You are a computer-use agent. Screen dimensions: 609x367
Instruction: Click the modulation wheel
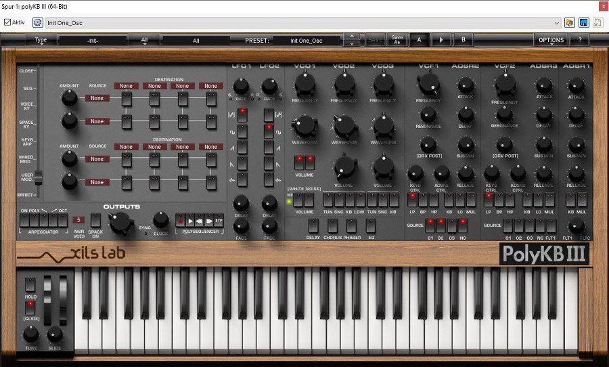click(63, 301)
